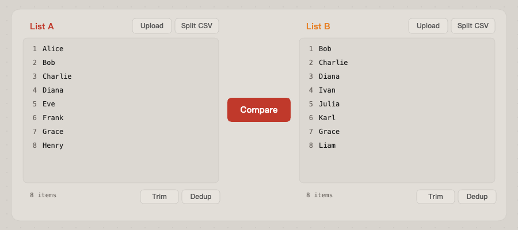Click the List A heading

click(x=42, y=26)
